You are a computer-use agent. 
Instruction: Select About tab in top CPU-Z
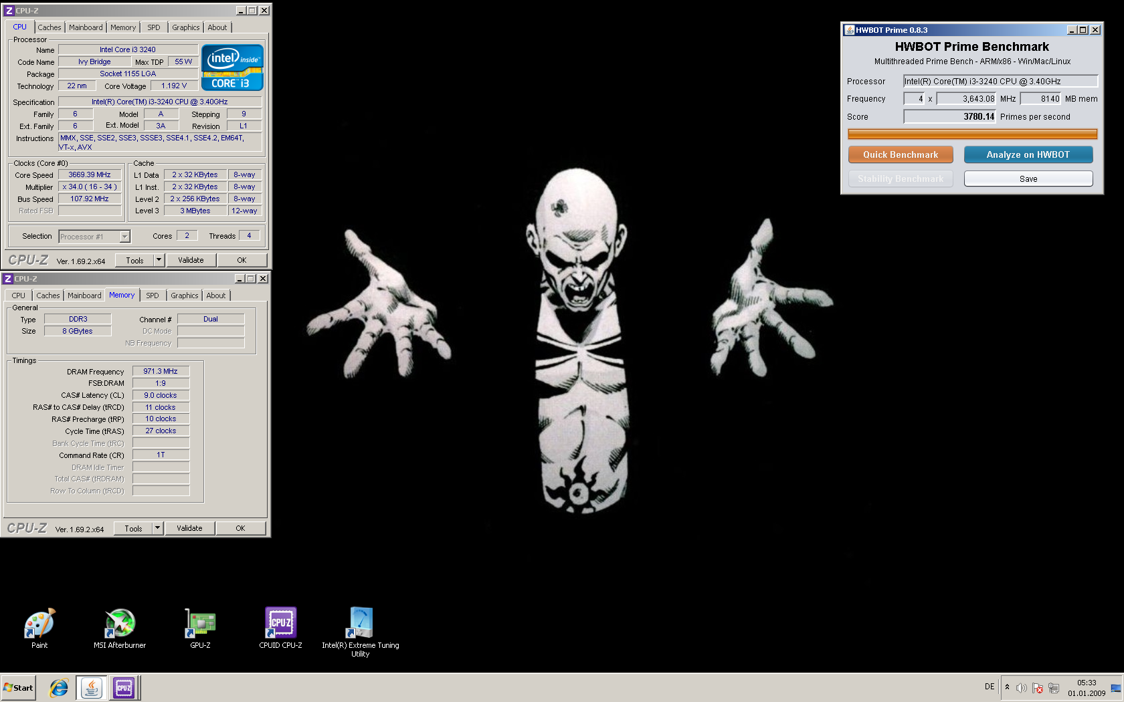pyautogui.click(x=217, y=27)
